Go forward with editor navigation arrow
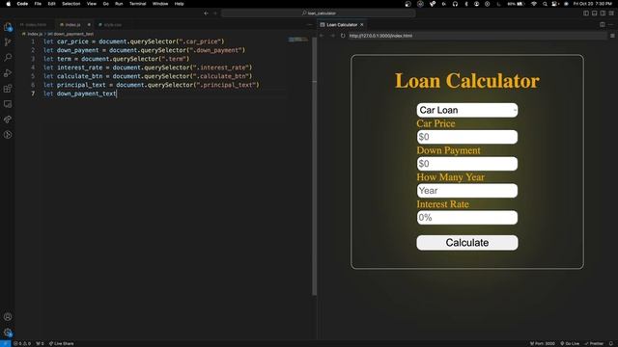 (x=215, y=13)
